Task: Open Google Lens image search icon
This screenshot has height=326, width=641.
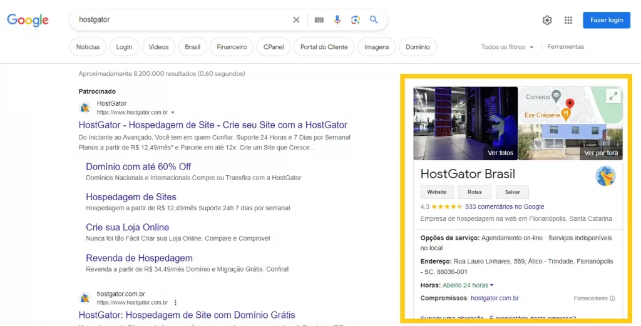Action: [x=356, y=19]
